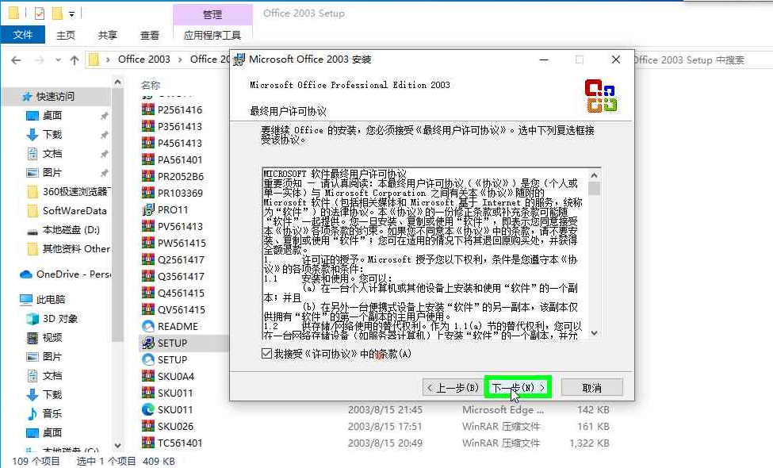Open the 主页 ribbon tab
The height and width of the screenshot is (468, 773).
pos(66,35)
